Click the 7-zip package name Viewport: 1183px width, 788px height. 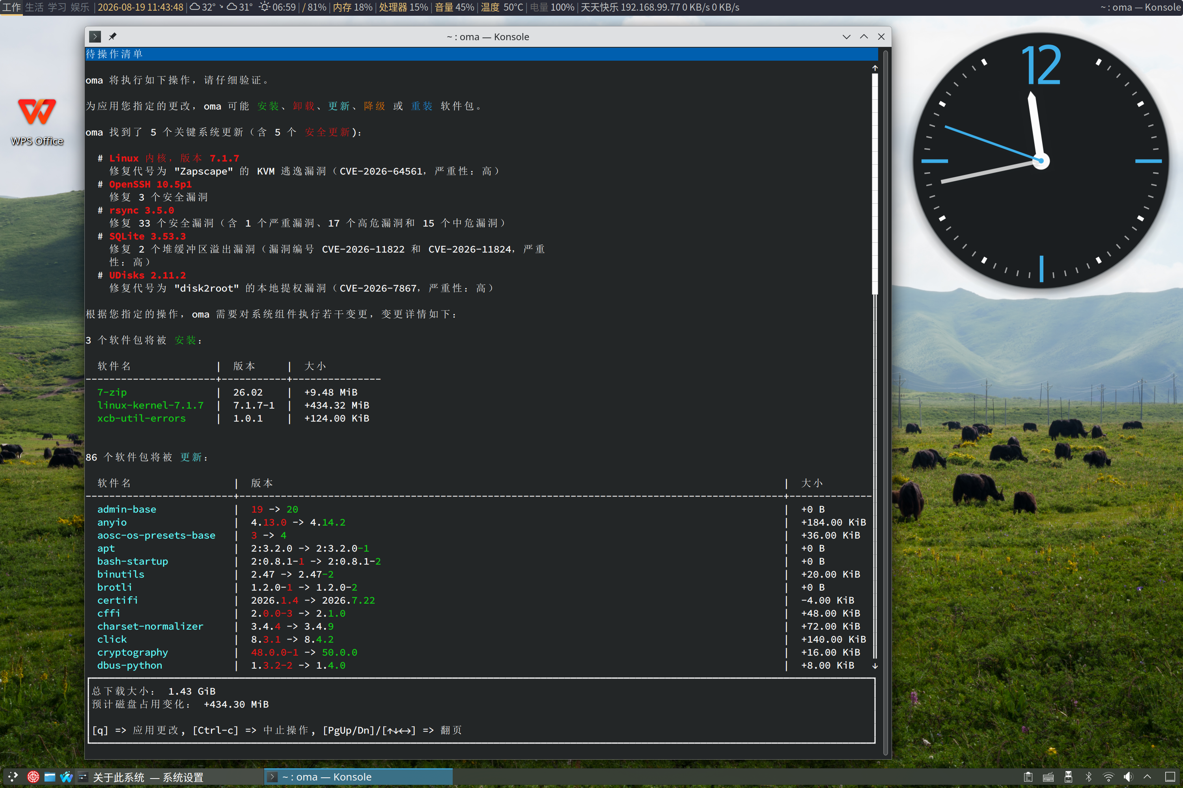(x=112, y=392)
